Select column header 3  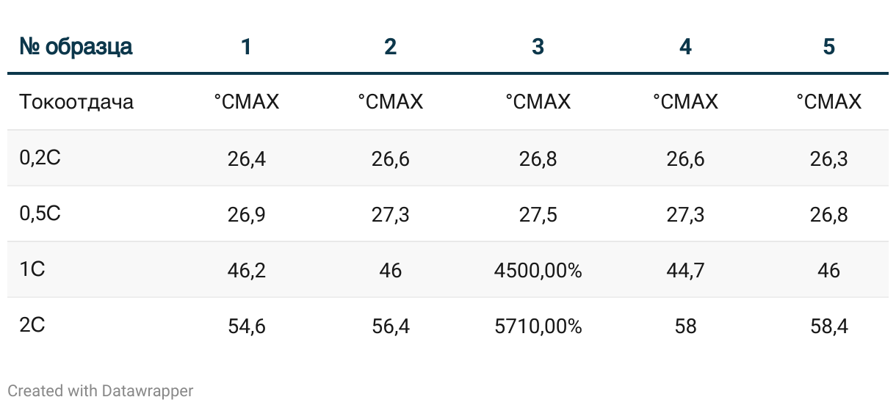click(x=538, y=47)
